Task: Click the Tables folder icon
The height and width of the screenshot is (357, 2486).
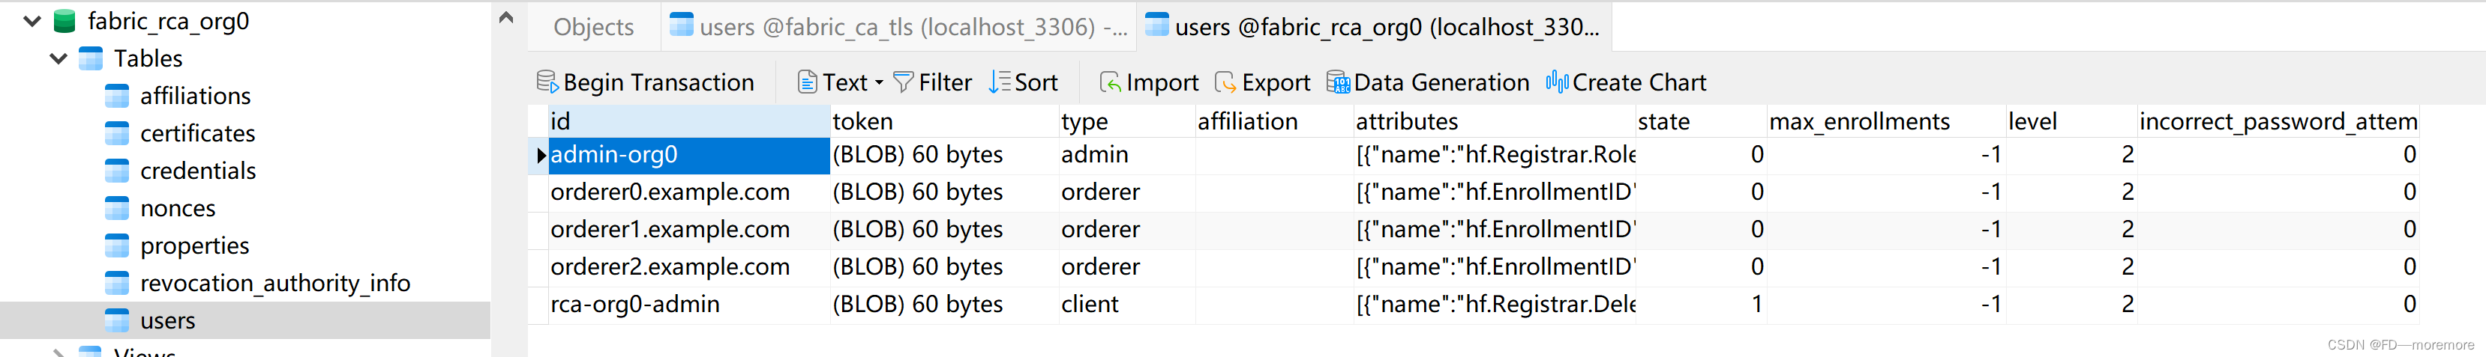Action: (91, 58)
